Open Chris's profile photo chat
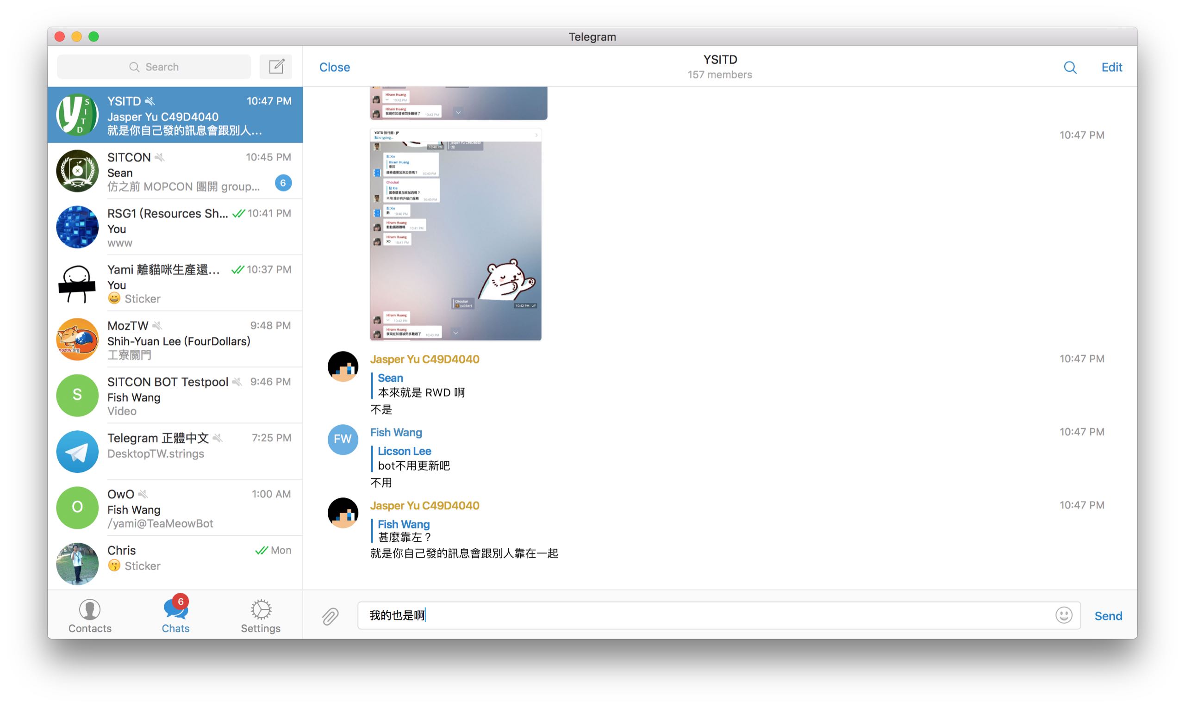The image size is (1185, 707). 77,564
